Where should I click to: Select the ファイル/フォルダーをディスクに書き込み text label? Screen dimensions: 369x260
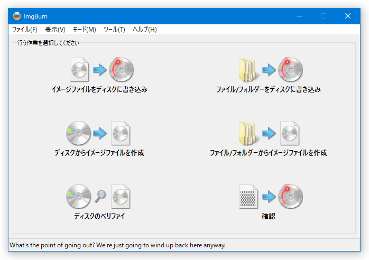click(269, 90)
